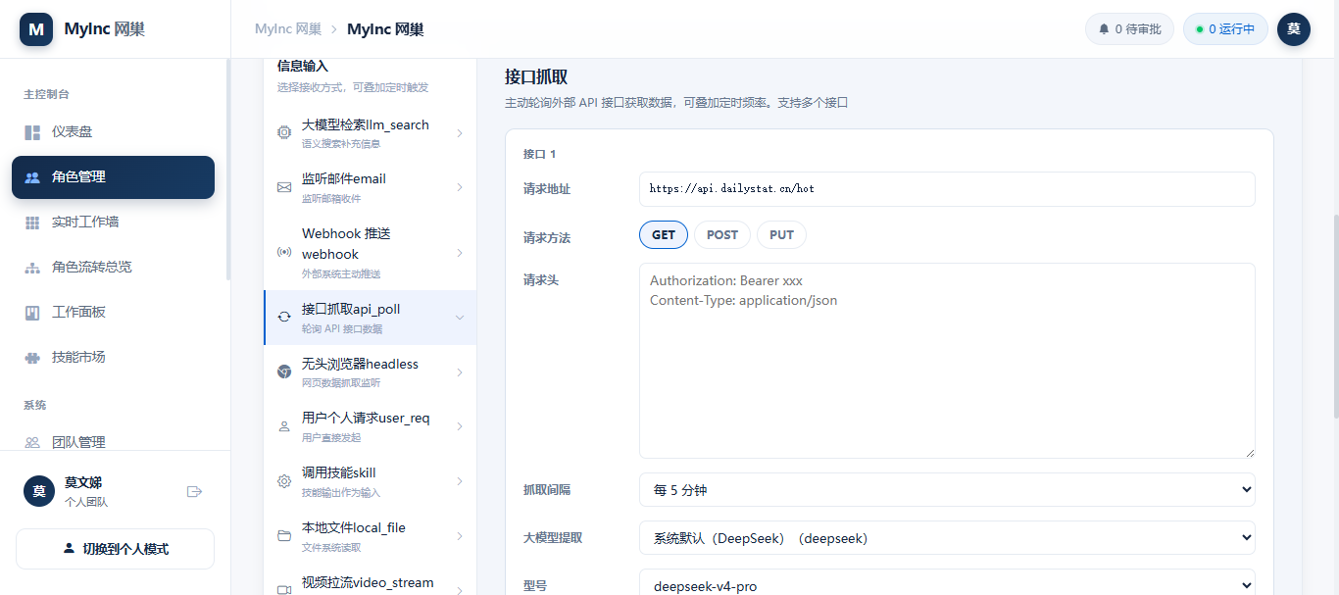Click the refresh icon for 接口抓取api_poll
Screen dimensions: 1339x595
pos(284,317)
